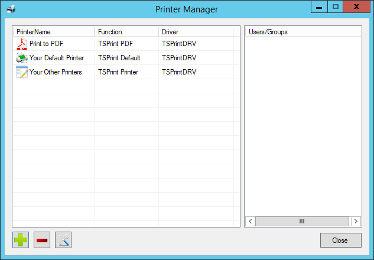This screenshot has height=260, width=374.
Task: Select the TSPrint PDF function cell
Action: (116, 44)
